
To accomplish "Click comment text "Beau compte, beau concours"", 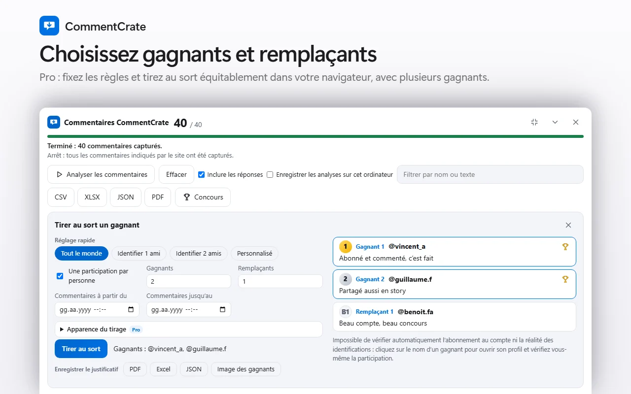I will click(x=383, y=323).
